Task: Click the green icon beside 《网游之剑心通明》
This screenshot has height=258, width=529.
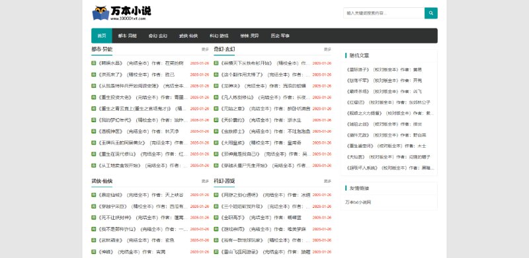Action: 216,195
